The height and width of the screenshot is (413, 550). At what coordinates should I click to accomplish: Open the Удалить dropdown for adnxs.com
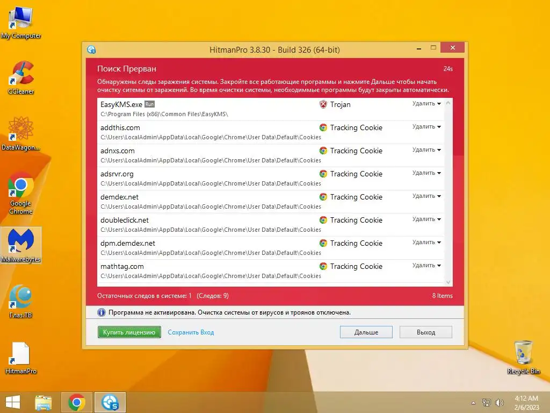pos(426,150)
